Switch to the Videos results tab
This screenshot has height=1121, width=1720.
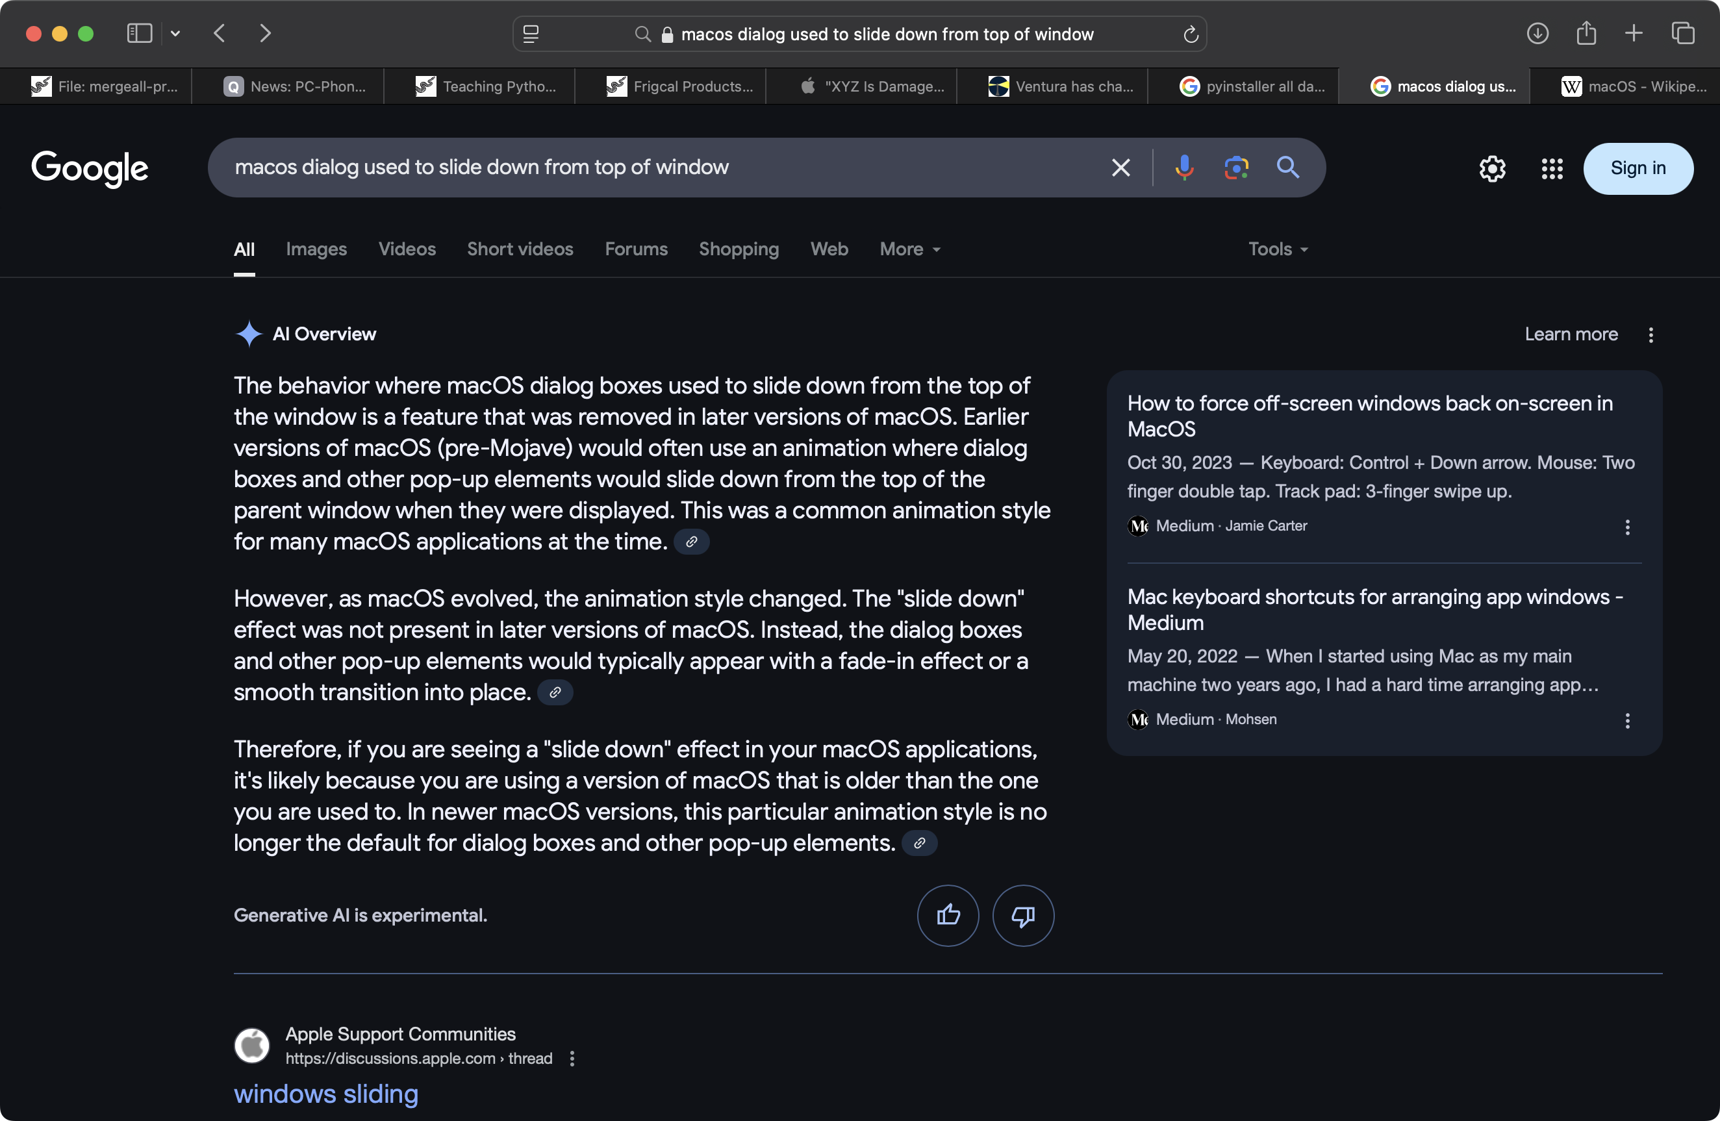(407, 249)
